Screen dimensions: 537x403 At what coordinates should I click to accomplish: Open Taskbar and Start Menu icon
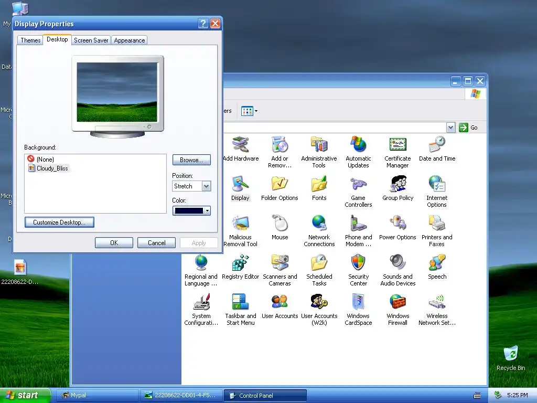pos(240,303)
